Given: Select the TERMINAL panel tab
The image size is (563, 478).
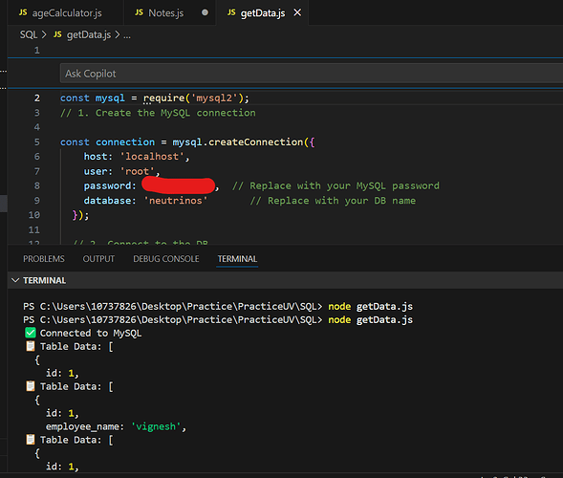Looking at the screenshot, I should coord(237,259).
